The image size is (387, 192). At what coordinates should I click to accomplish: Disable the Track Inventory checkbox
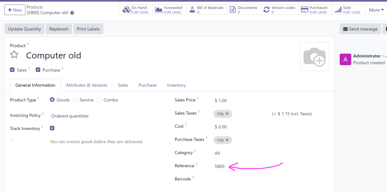pos(52,128)
